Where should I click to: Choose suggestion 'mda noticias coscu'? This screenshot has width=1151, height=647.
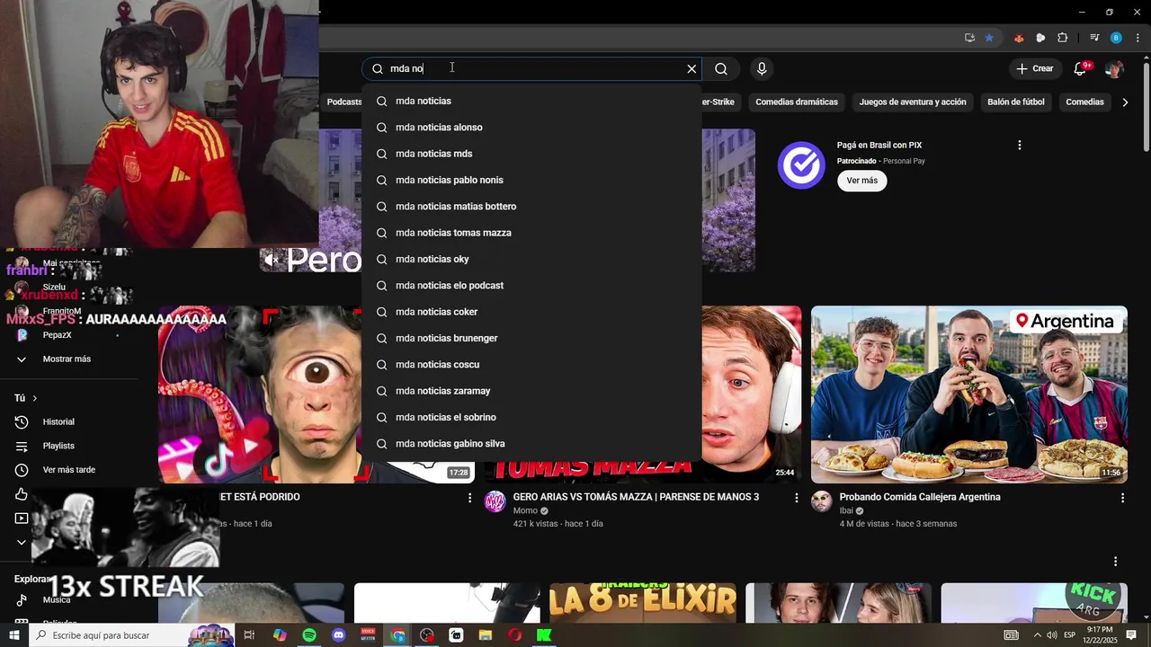tap(531, 365)
